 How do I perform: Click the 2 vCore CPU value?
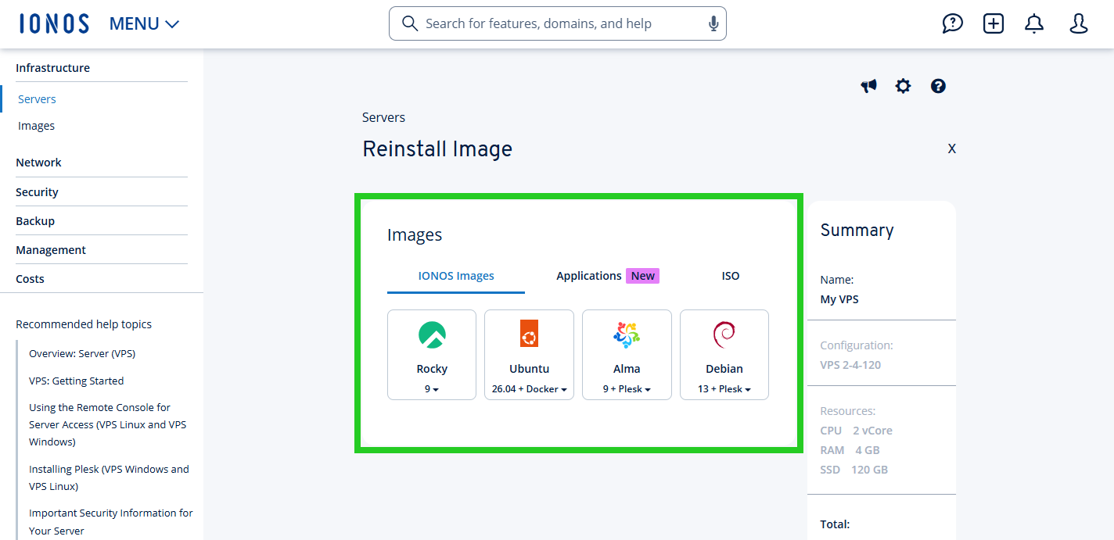tap(872, 431)
